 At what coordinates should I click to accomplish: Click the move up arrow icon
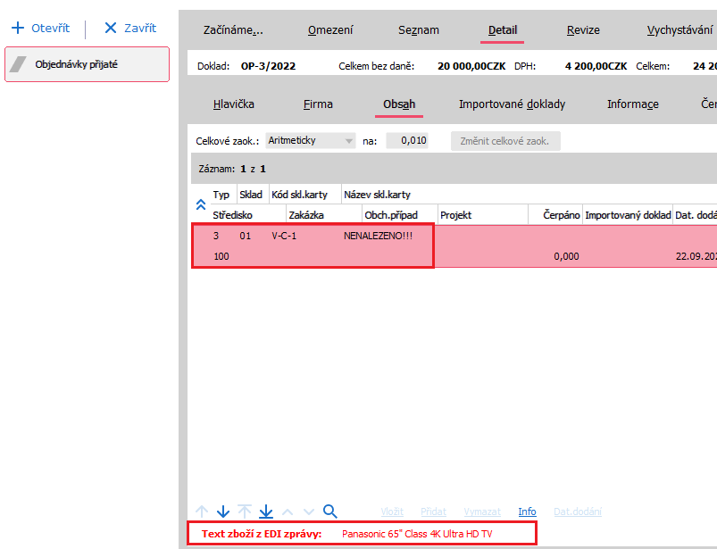(x=202, y=512)
